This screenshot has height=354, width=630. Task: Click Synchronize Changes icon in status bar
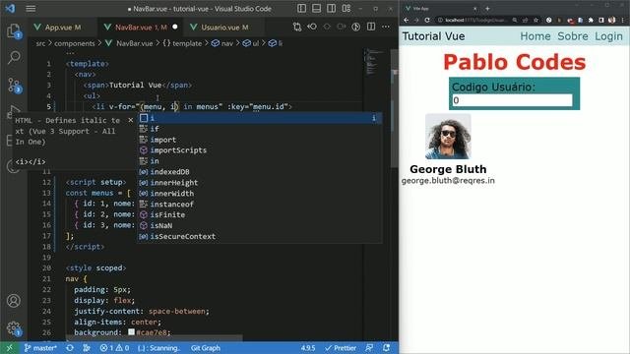70,348
